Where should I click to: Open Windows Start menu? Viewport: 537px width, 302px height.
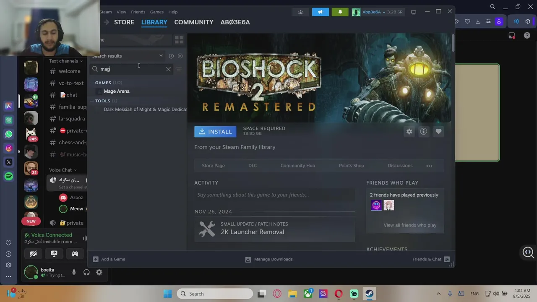point(167,294)
